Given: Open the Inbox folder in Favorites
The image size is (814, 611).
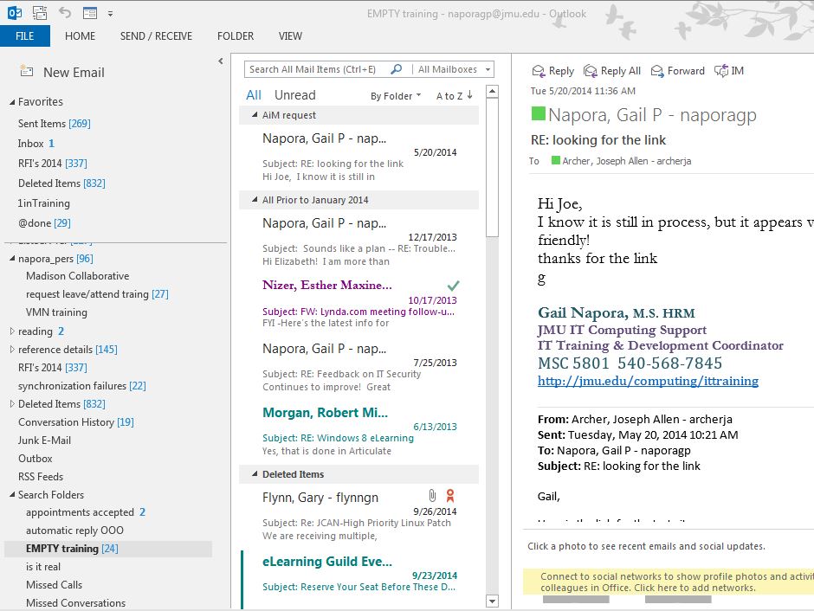Looking at the screenshot, I should pos(36,143).
